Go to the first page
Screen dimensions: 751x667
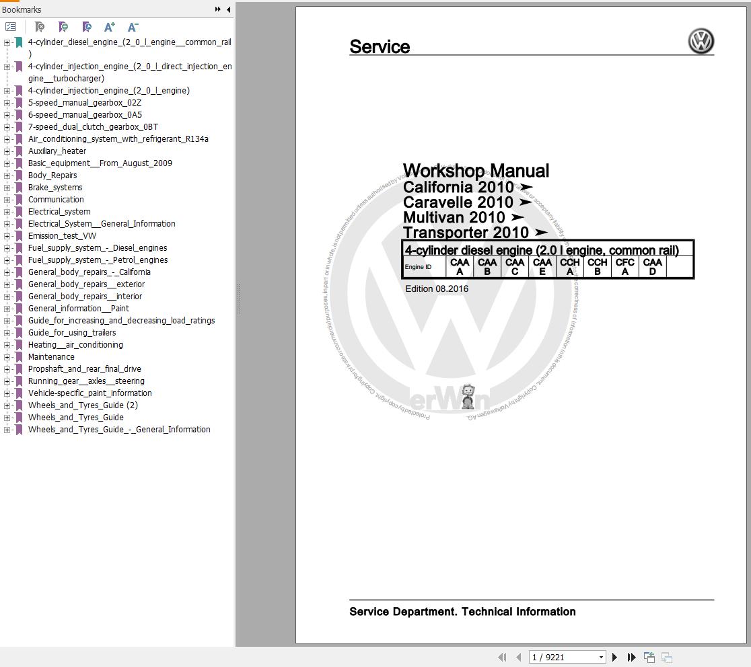coord(502,657)
